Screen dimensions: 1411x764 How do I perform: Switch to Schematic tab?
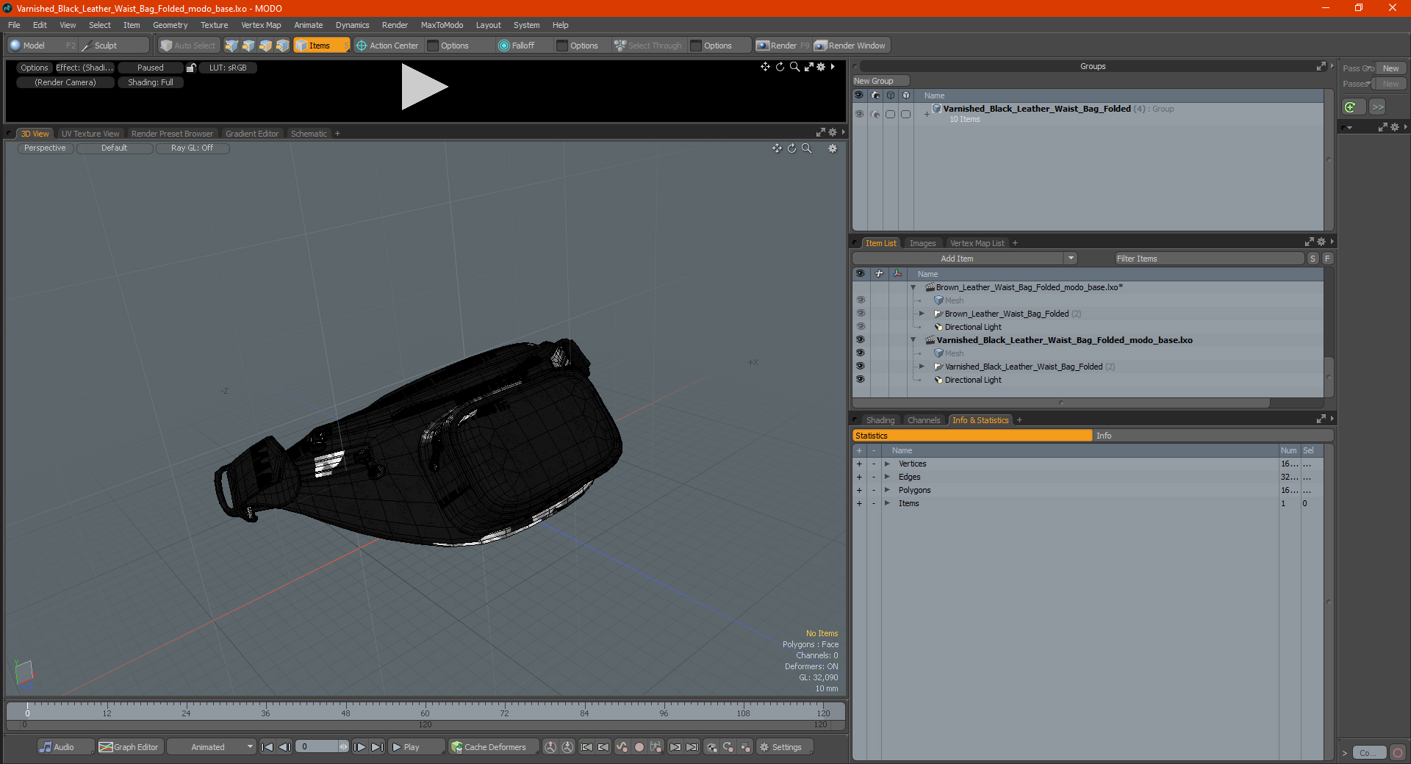pos(309,134)
